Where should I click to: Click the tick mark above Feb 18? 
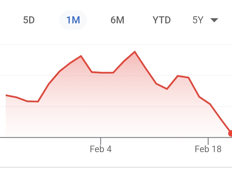point(208,141)
